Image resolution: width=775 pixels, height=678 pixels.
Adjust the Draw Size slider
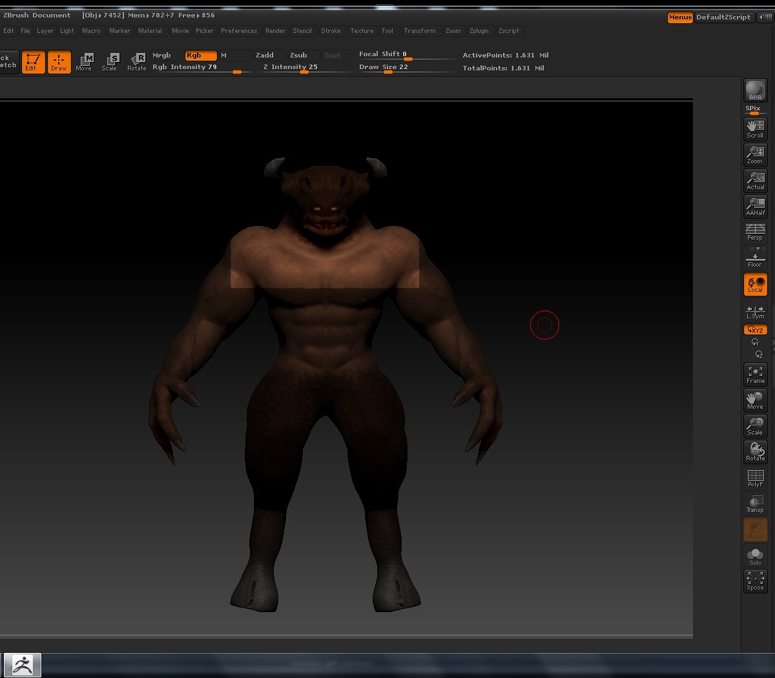click(407, 67)
